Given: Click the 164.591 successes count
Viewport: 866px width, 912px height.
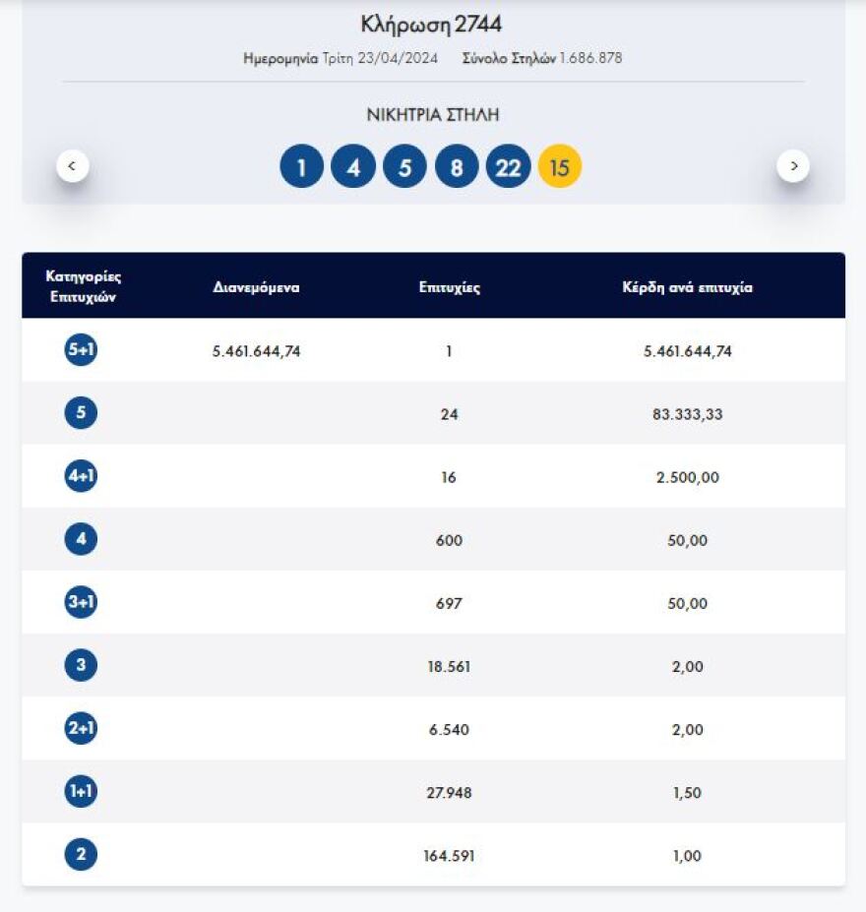Looking at the screenshot, I should point(449,856).
